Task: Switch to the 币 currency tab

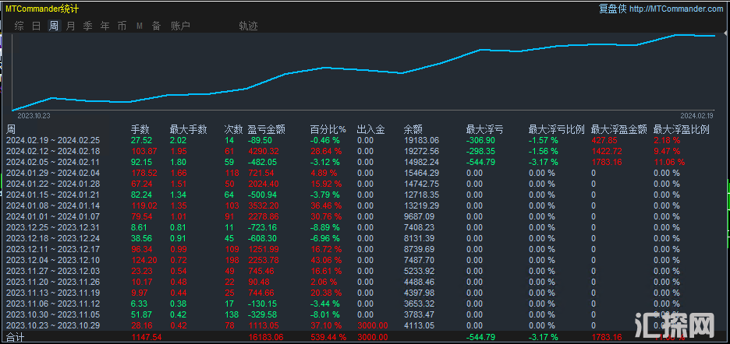Action: click(122, 26)
